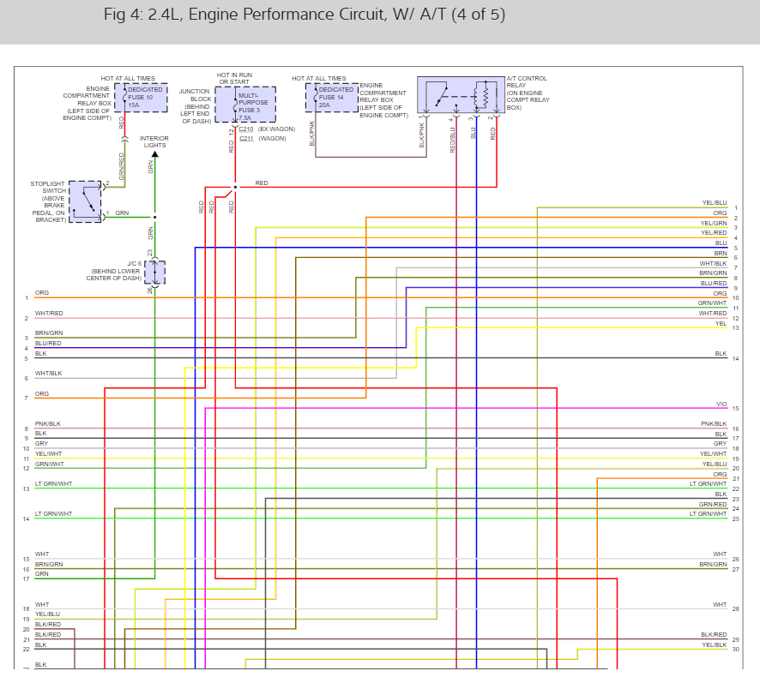Click the C211 connector label
Viewport: 760px width, 689px height.
[246, 139]
